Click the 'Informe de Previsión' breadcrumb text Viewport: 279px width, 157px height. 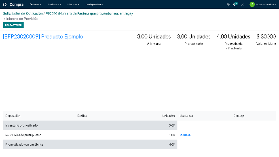click(22, 19)
